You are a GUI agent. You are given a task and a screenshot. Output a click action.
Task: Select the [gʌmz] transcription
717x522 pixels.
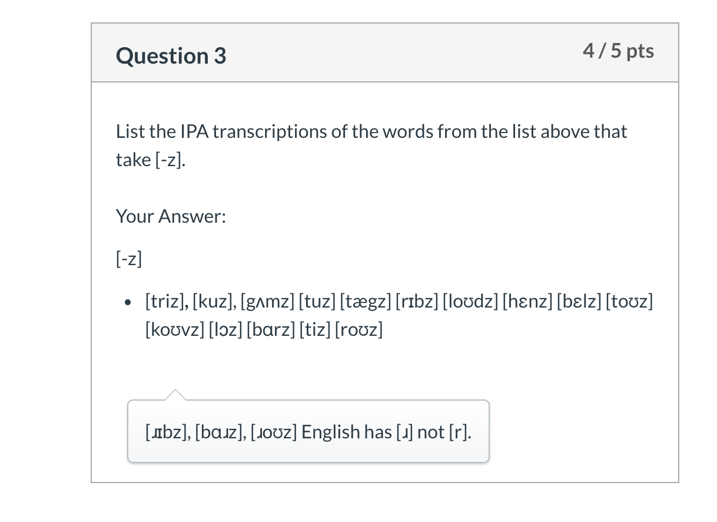(266, 302)
